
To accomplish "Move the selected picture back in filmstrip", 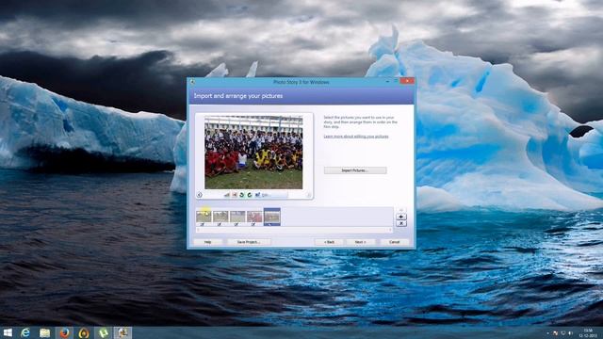I will 401,217.
